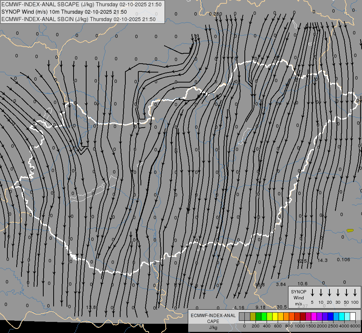Click the white CAPE swatch near 6000
This screenshot has width=362, height=333.
(353, 316)
